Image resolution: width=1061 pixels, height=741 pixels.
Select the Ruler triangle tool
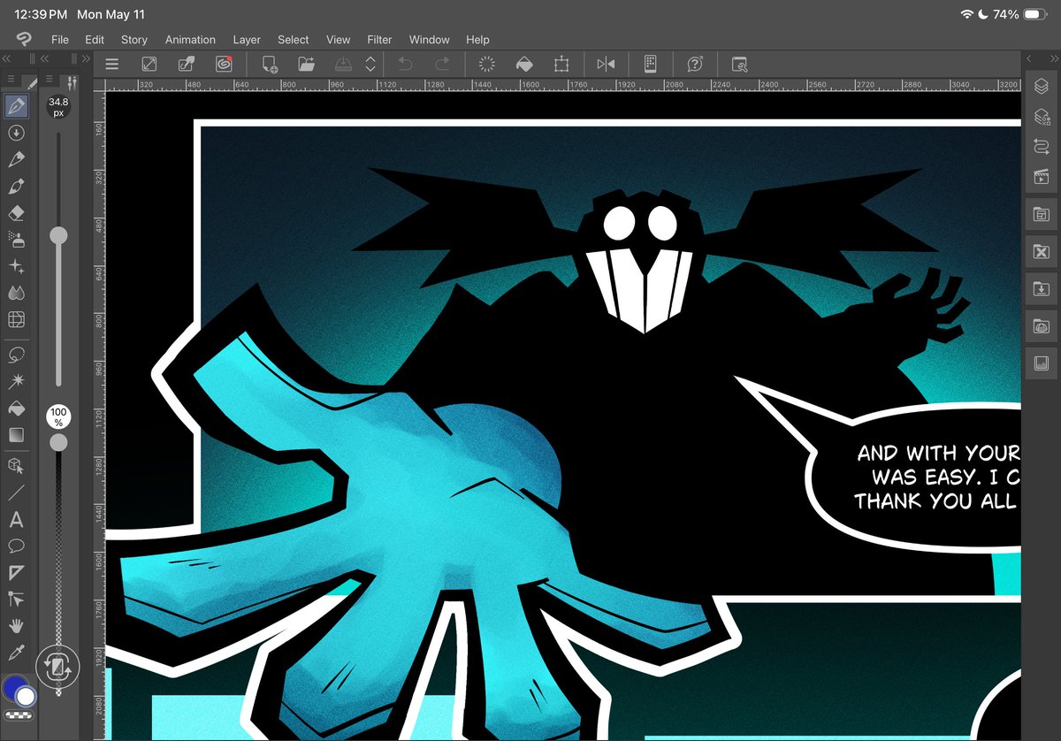click(16, 572)
